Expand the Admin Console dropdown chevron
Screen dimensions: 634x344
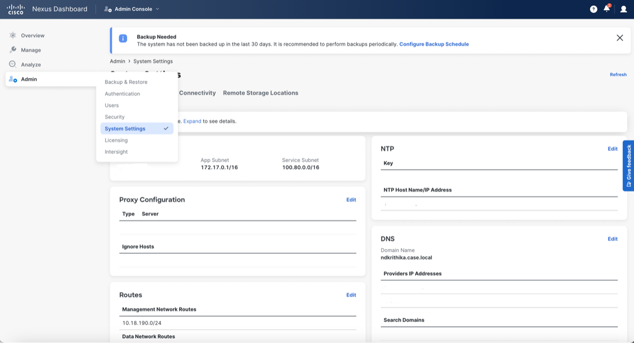[x=157, y=9]
